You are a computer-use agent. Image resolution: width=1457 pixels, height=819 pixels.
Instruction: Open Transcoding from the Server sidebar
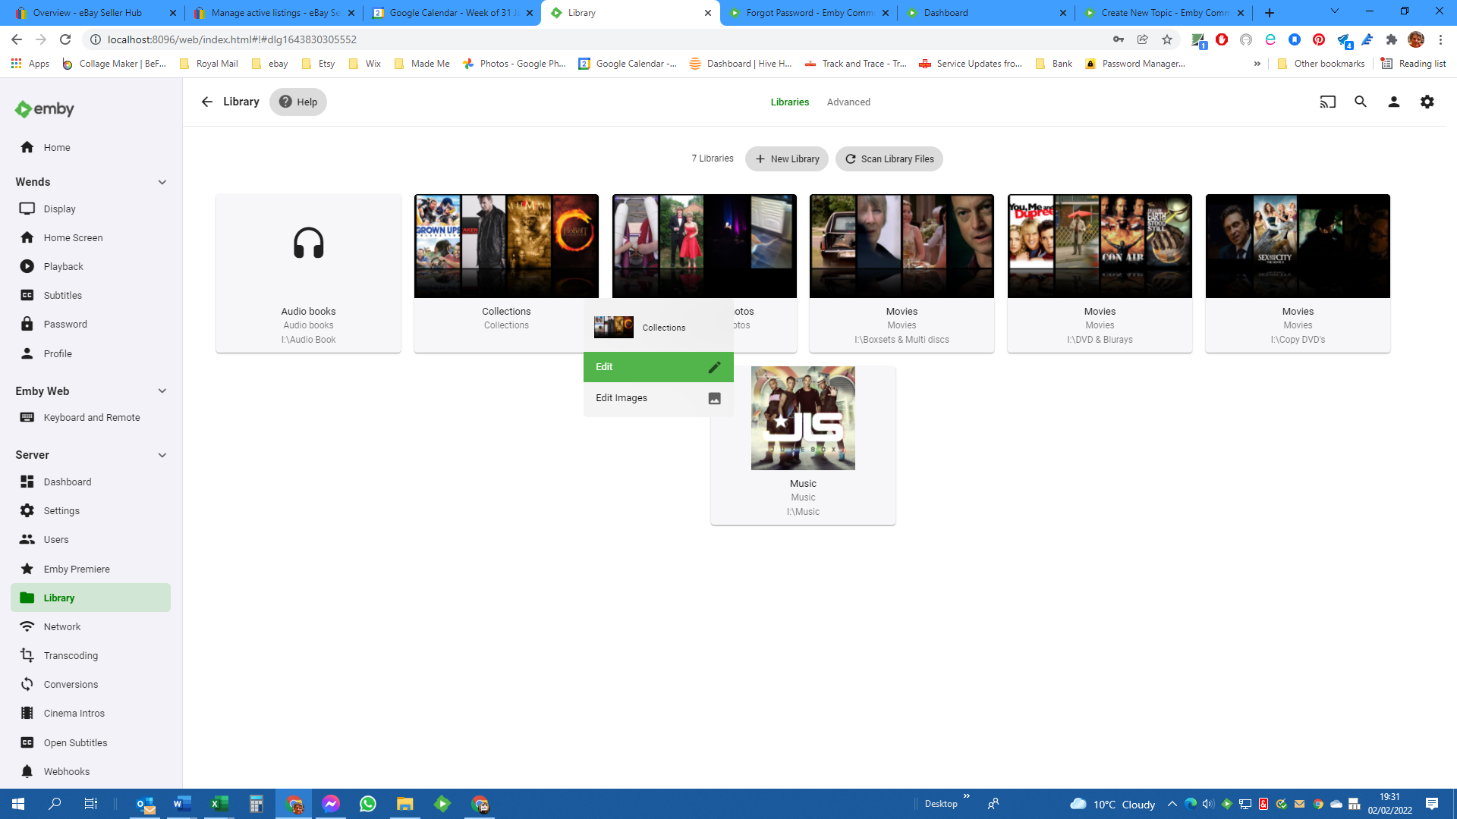[71, 655]
